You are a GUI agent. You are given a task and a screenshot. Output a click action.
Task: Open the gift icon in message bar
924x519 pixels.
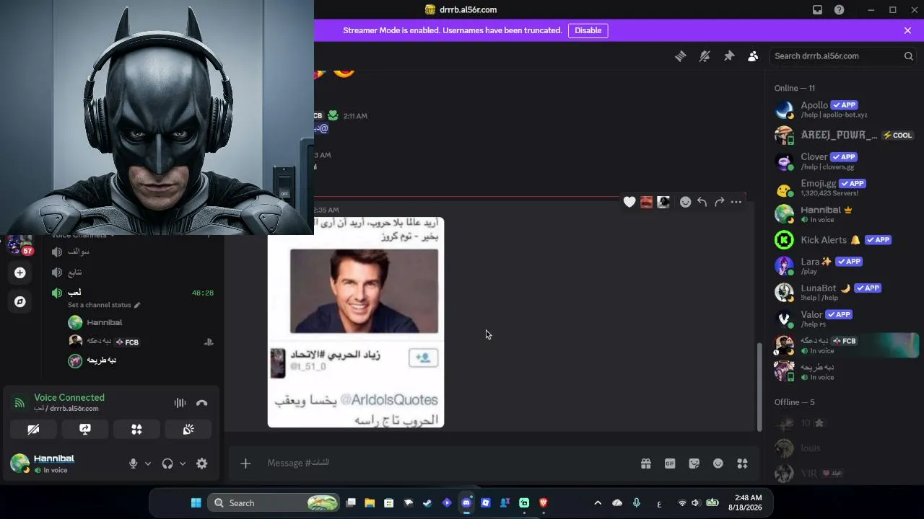tap(646, 463)
